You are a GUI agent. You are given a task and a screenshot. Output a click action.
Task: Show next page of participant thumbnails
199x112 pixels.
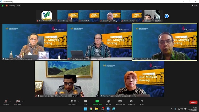(167, 16)
